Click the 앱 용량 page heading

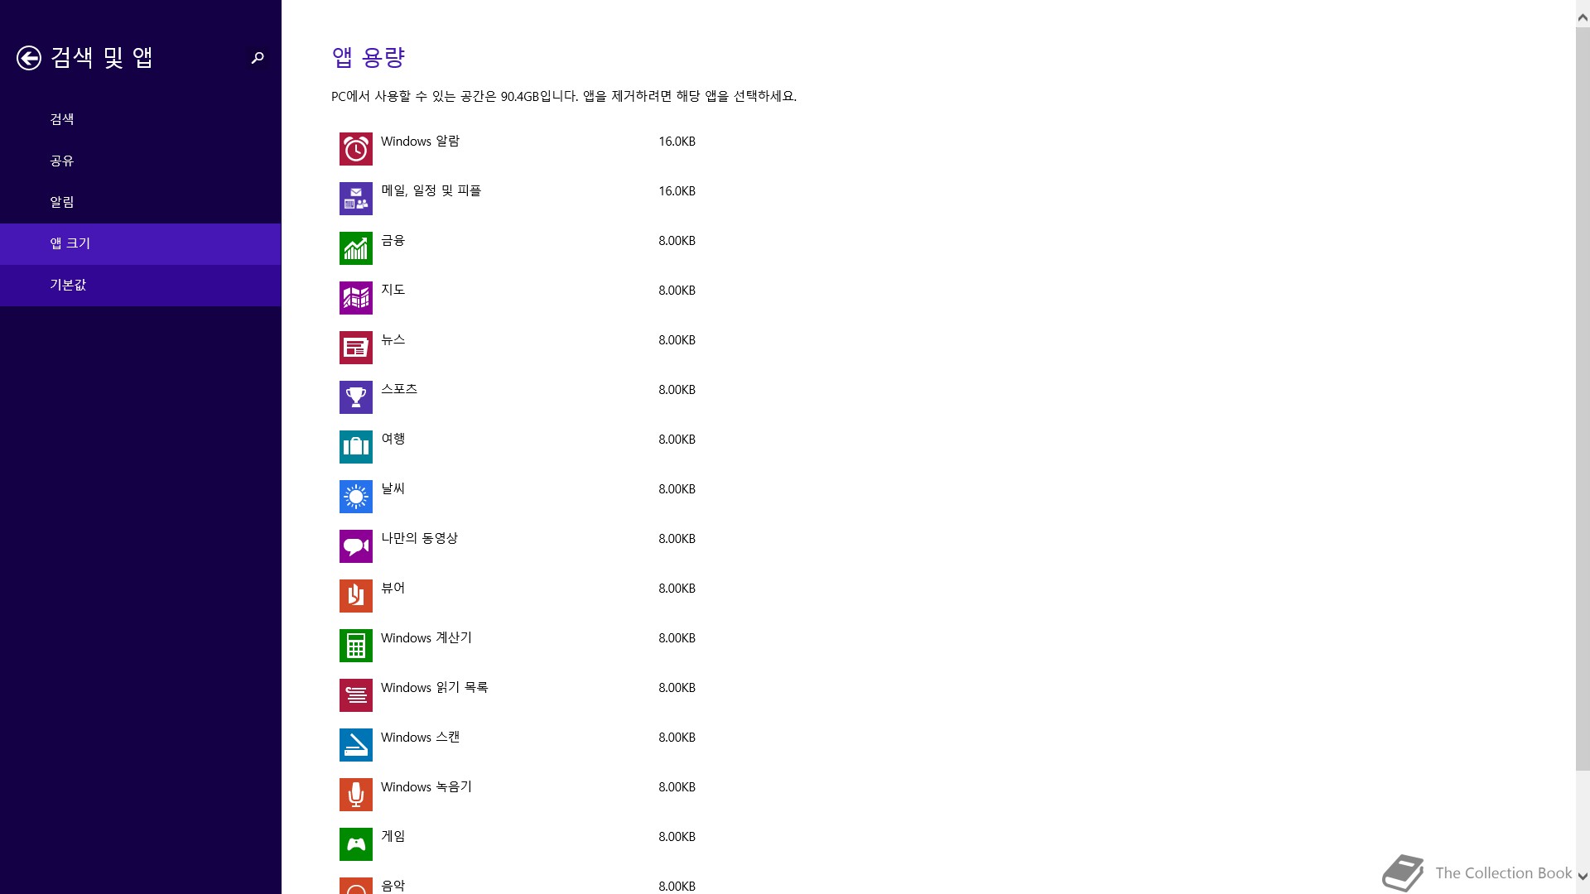pos(368,57)
